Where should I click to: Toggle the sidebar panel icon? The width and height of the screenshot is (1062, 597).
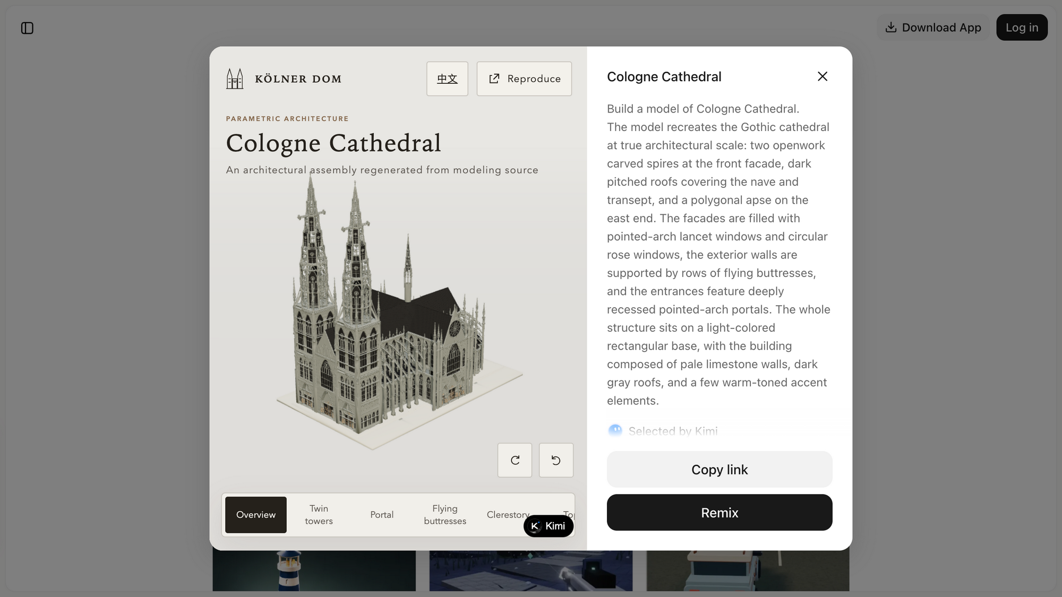point(27,28)
